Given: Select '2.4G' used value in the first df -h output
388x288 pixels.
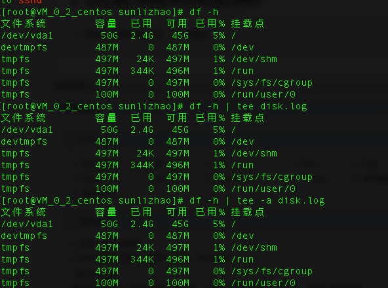Looking at the screenshot, I should click(142, 35).
